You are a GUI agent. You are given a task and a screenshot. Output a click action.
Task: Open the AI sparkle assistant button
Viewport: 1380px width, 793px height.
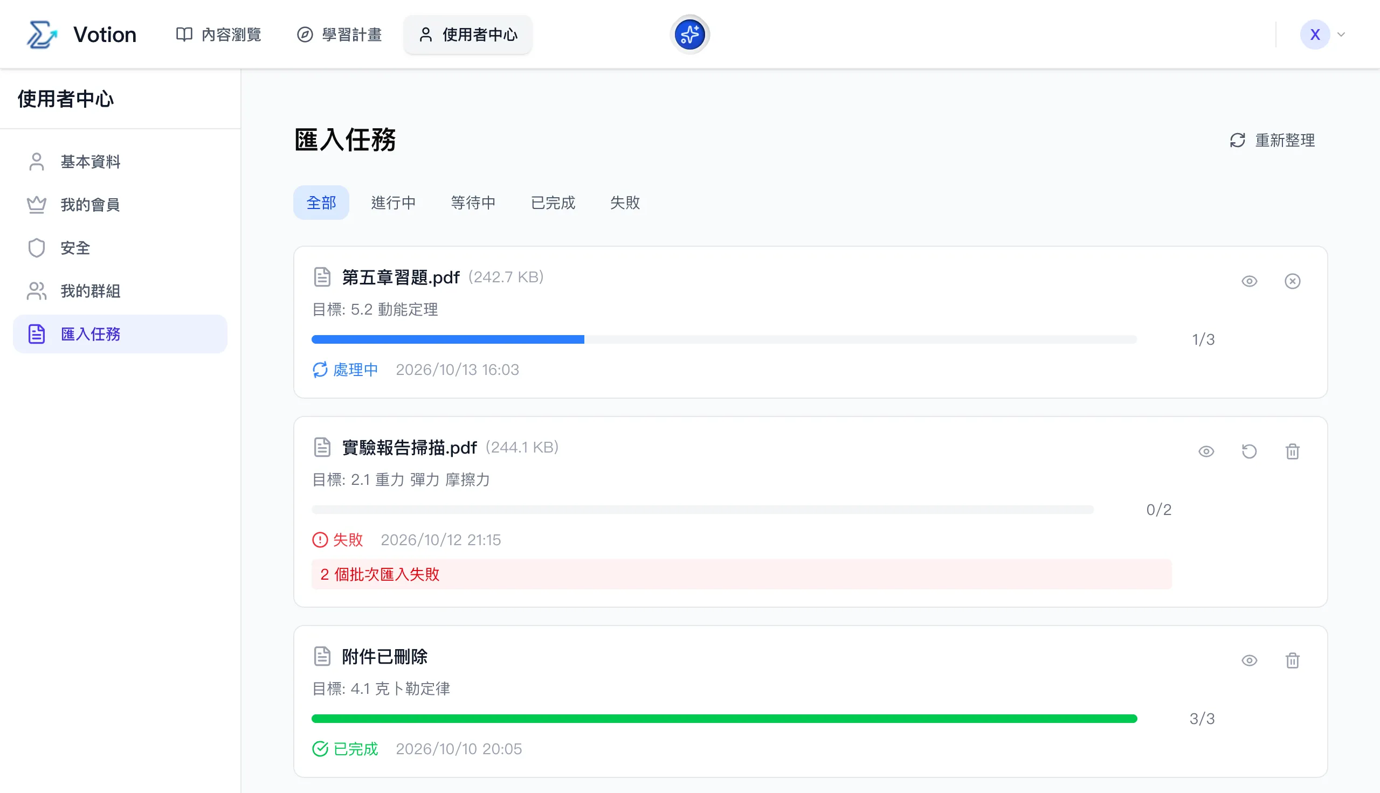coord(689,34)
